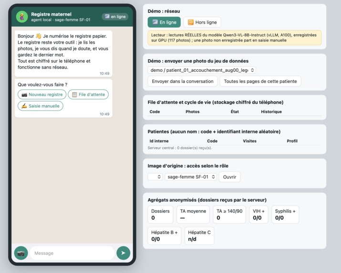This screenshot has height=273, width=341.
Task: Open the dataset photo dropdown patient_01_accouchement
Action: click(202, 70)
